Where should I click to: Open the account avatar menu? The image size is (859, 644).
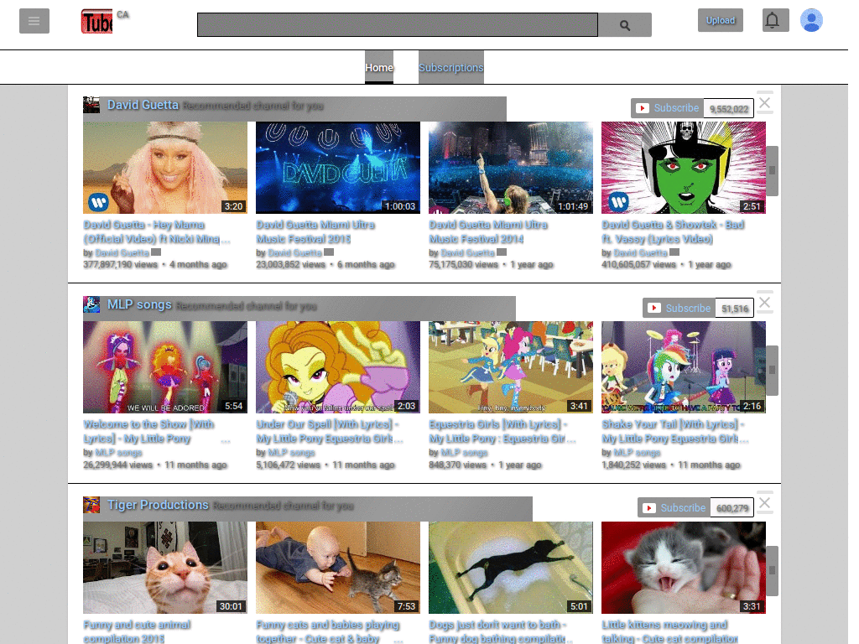click(811, 20)
